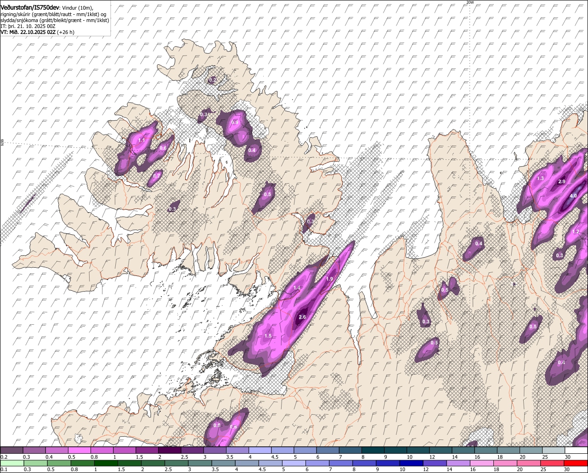This screenshot has height=473, width=588.
Task: Click the 2.6 precipitation value on the map
Action: tap(302, 317)
